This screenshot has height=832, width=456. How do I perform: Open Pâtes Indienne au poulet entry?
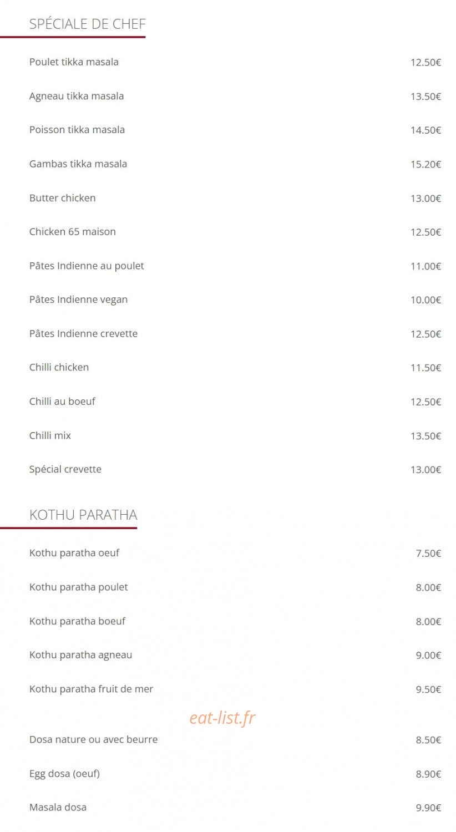pos(87,266)
